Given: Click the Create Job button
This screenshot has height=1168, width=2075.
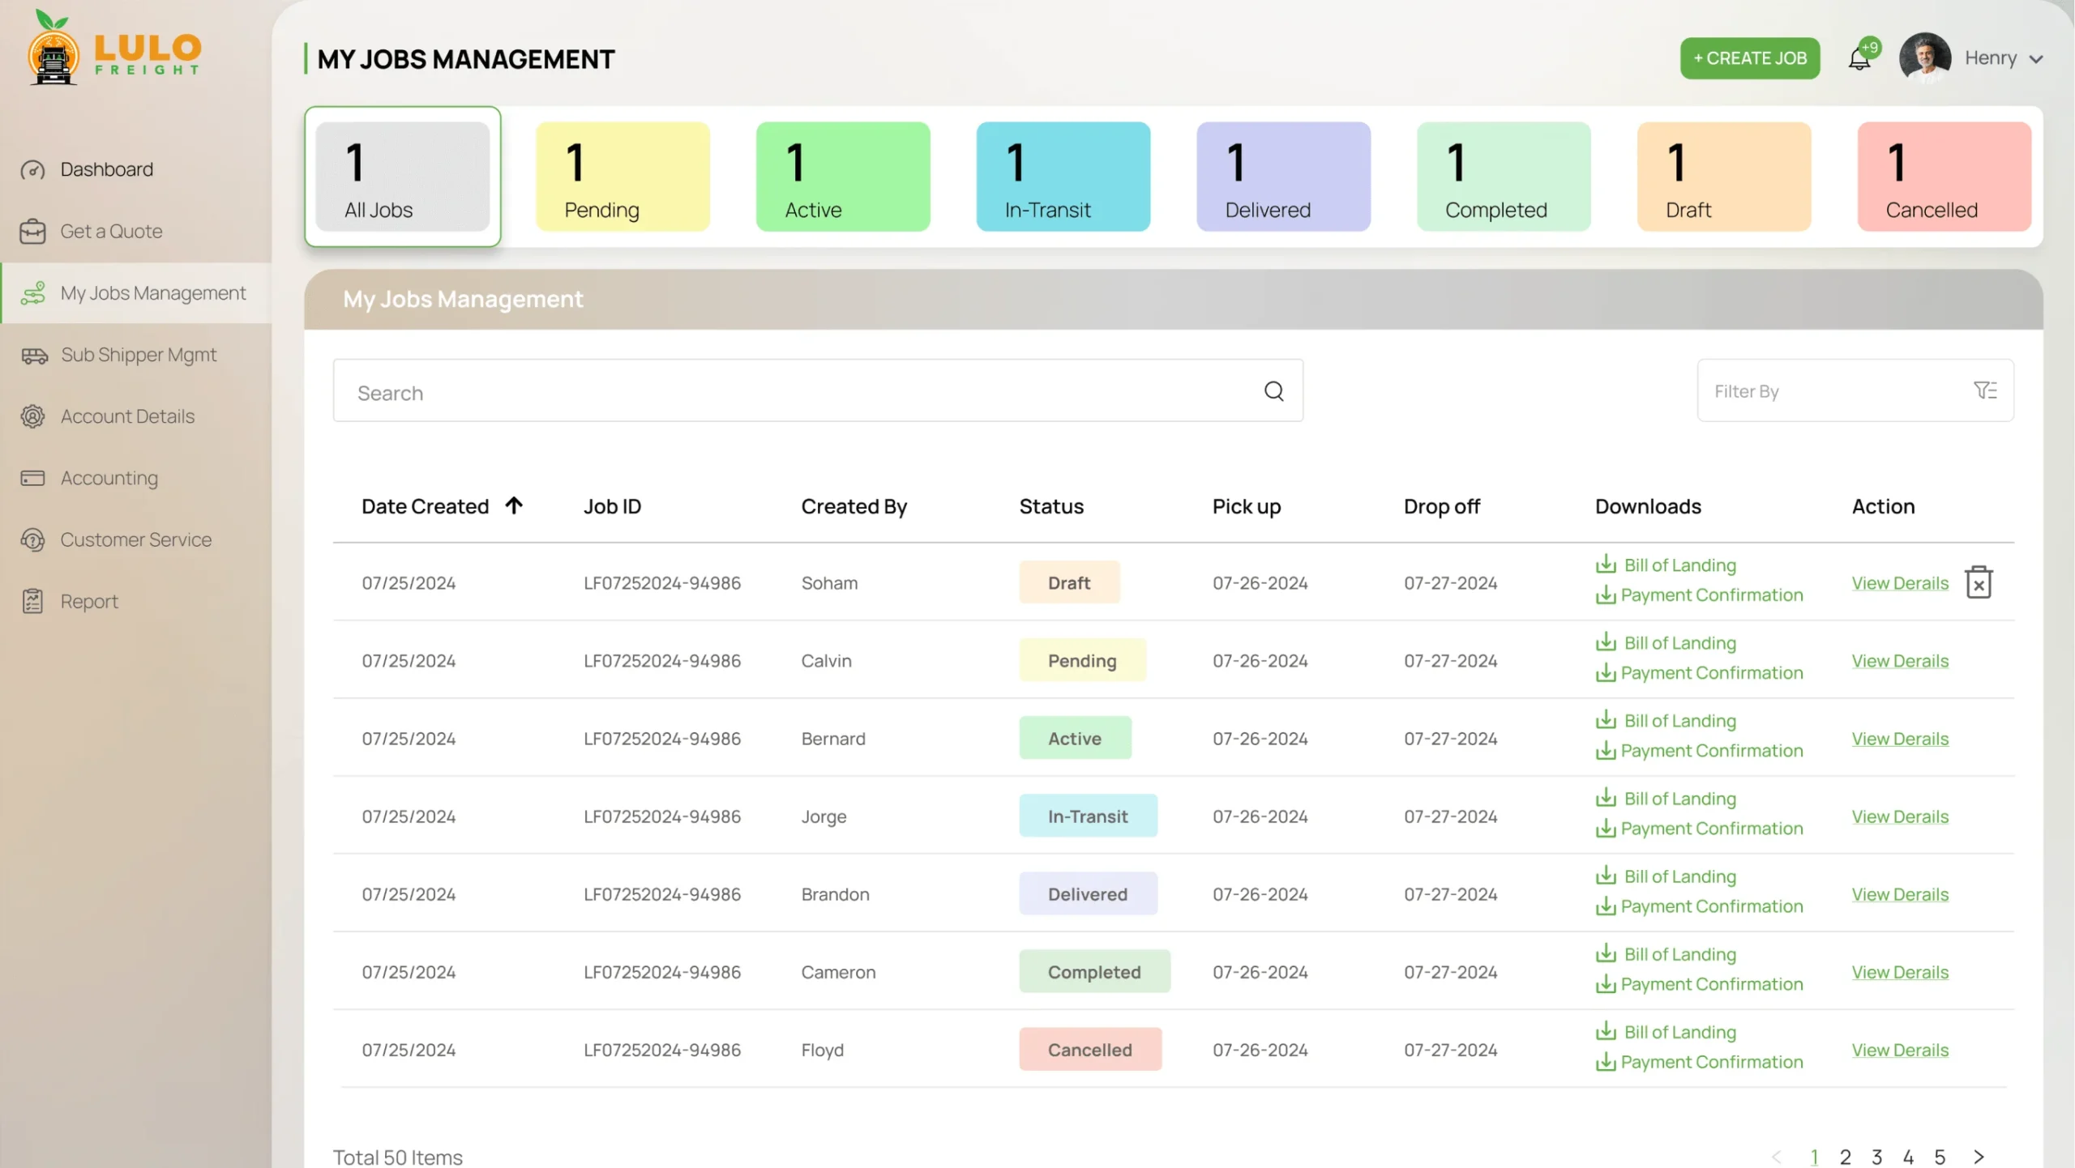Looking at the screenshot, I should 1750,58.
